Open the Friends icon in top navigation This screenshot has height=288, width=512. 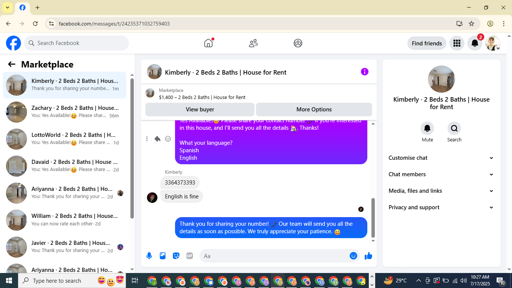pyautogui.click(x=253, y=43)
